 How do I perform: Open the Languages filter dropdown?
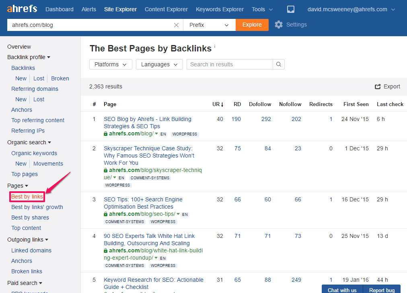coord(159,64)
